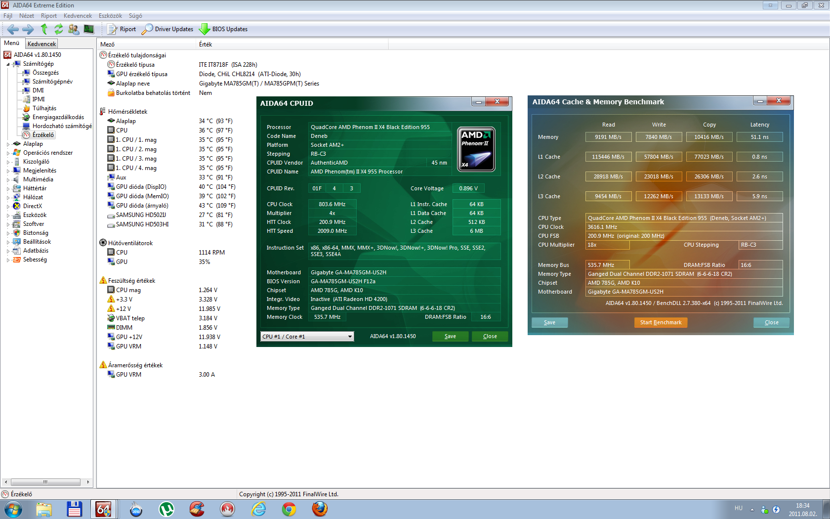830x519 pixels.
Task: Open Internet Explorer from the taskbar
Action: click(x=258, y=509)
